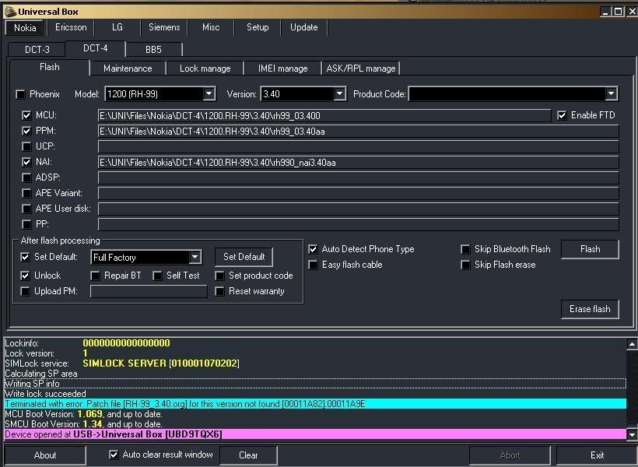638x467 pixels.
Task: Switch to the Ericsson tab
Action: pyautogui.click(x=71, y=27)
